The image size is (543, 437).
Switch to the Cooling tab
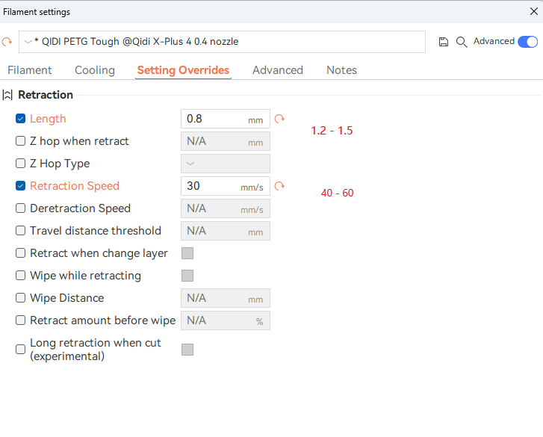click(x=95, y=70)
